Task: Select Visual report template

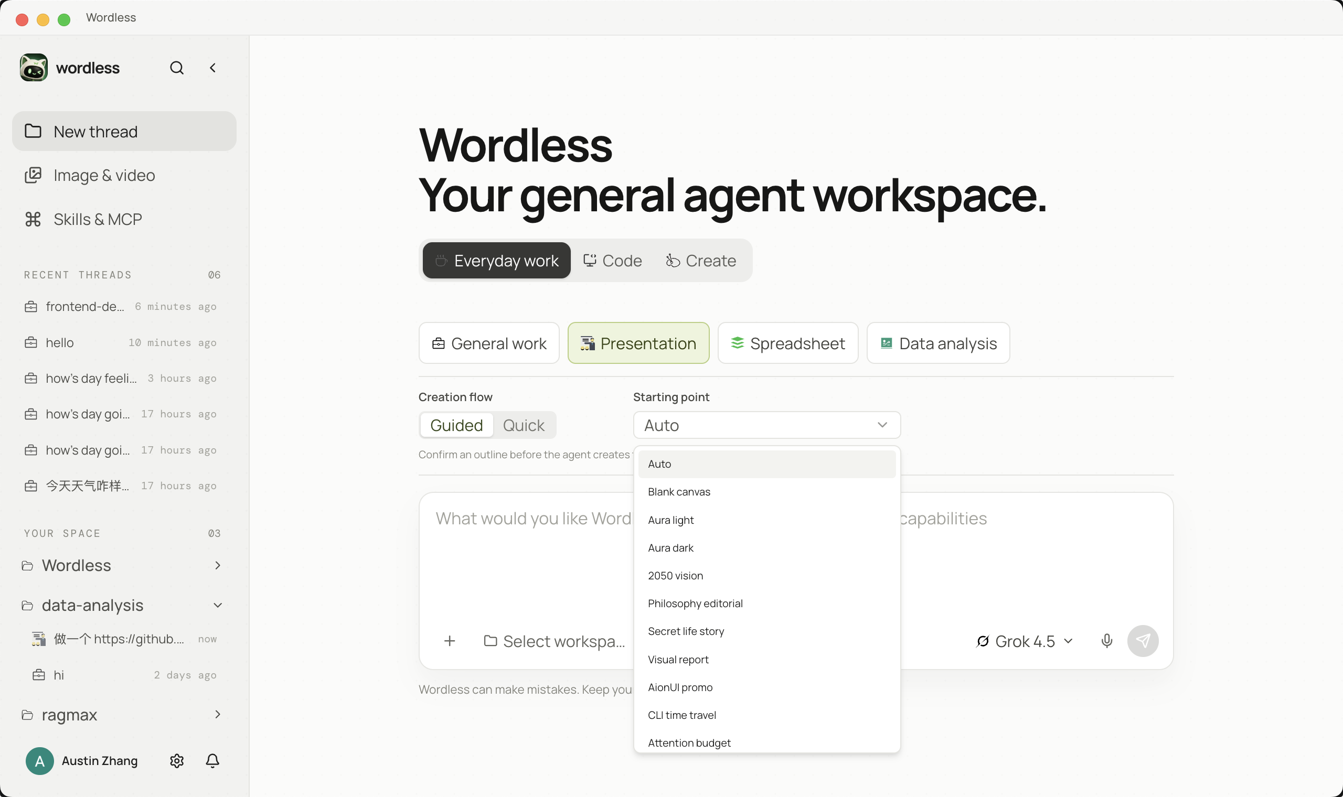Action: (x=766, y=660)
